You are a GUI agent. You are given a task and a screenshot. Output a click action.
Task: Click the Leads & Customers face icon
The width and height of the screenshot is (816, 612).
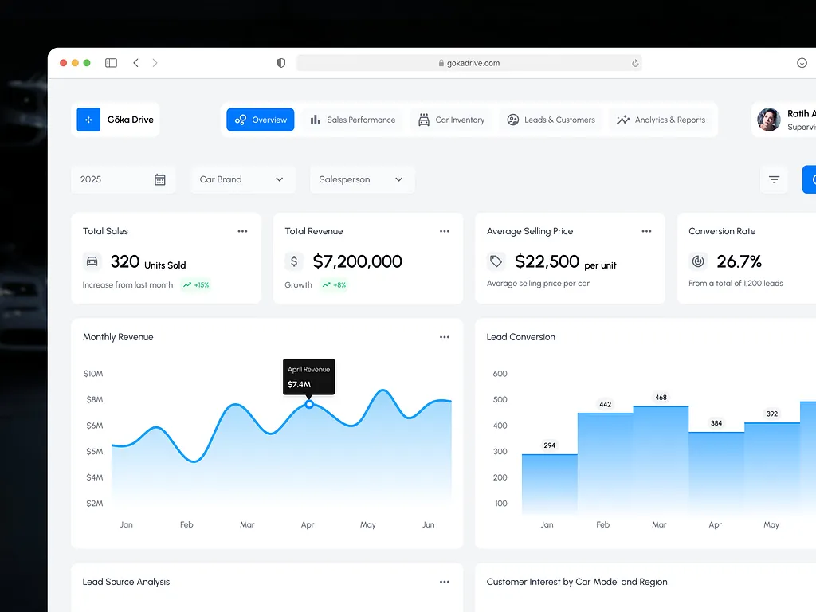point(513,120)
